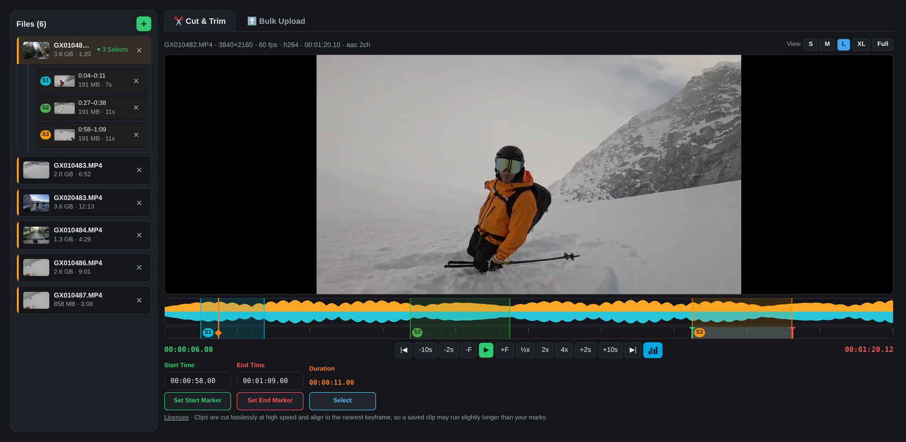Add a new file with green plus button

tap(144, 24)
